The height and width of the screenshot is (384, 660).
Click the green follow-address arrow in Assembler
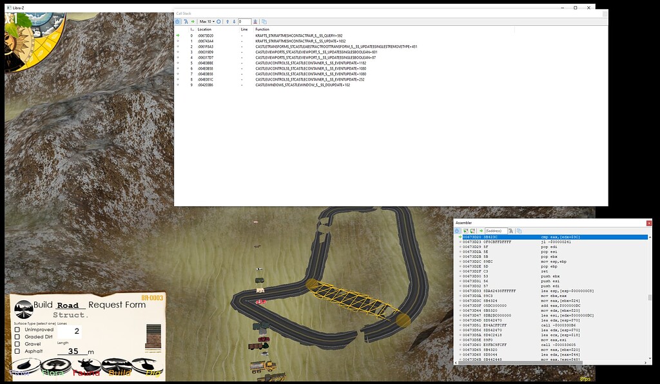click(x=481, y=231)
